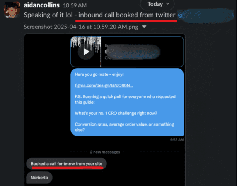Click the blurred link card title
This screenshot has height=186, width=237.
[132, 52]
